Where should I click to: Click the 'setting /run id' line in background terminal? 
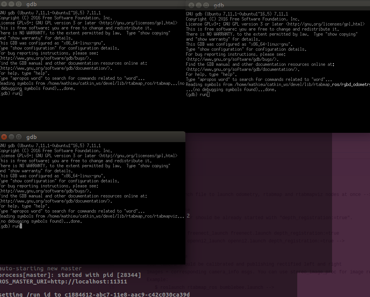click(x=95, y=294)
